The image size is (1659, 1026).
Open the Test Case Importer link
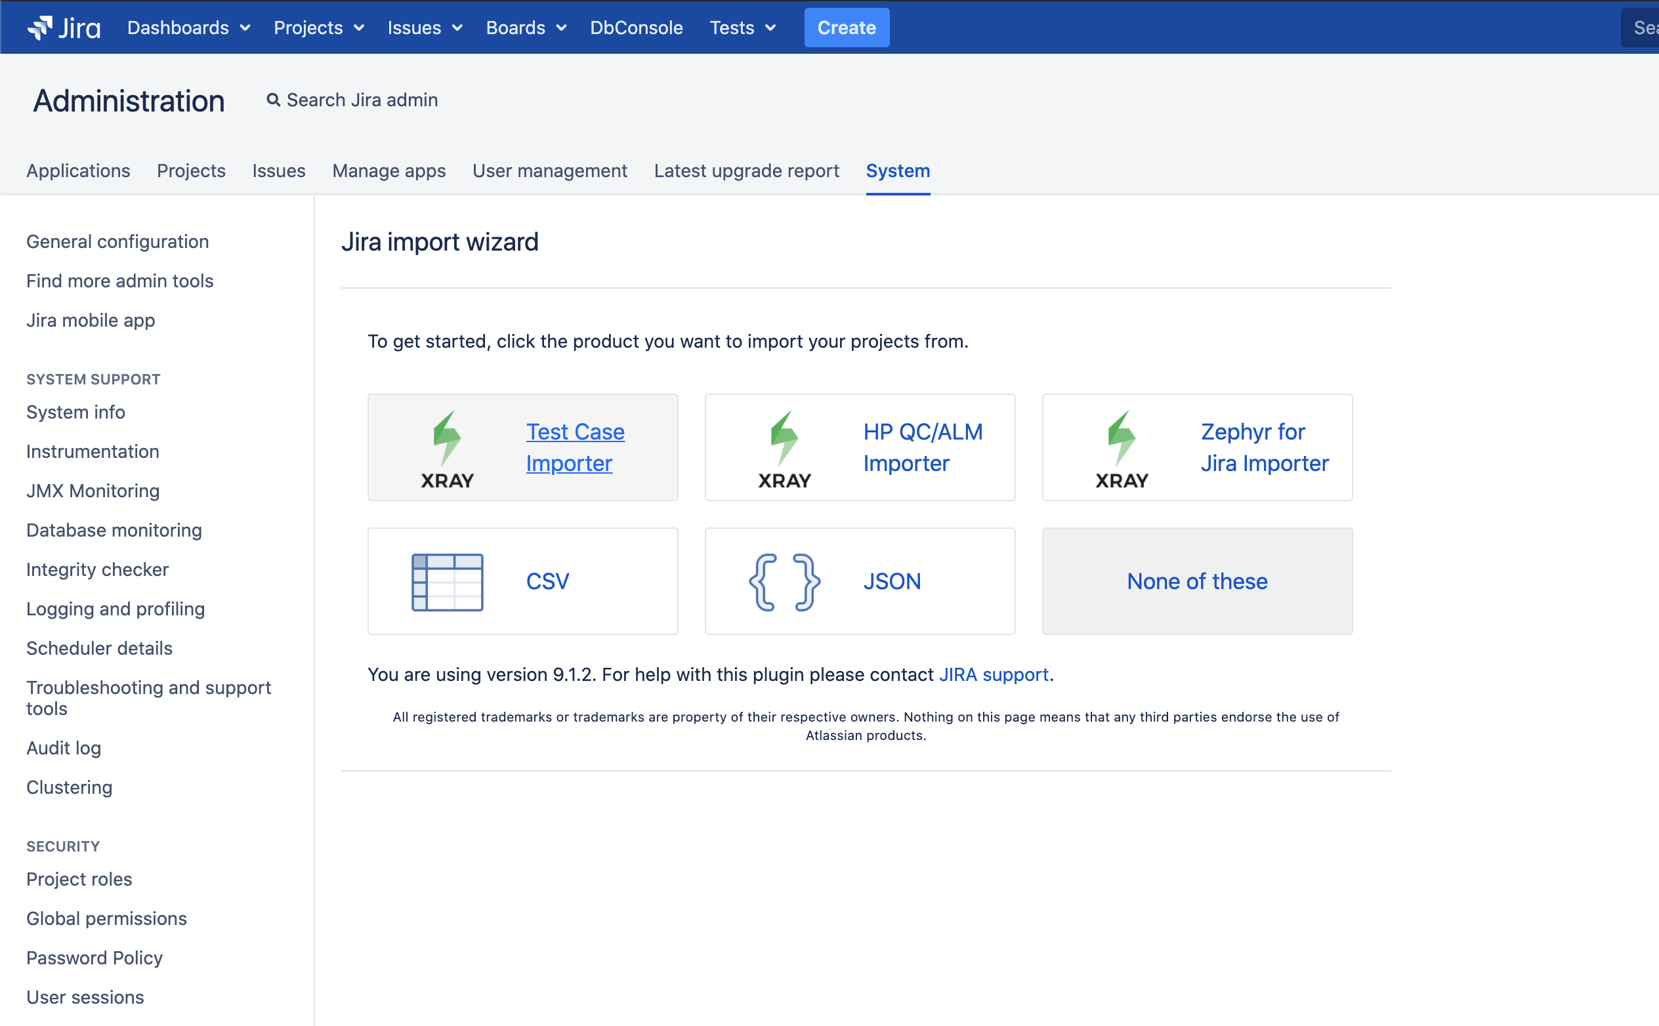(x=575, y=447)
